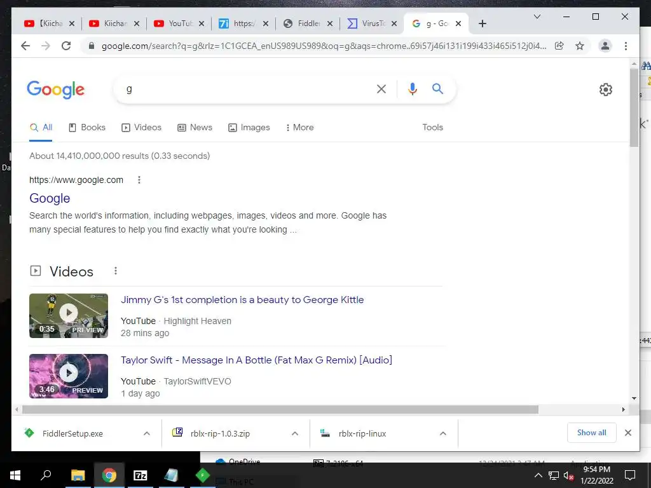
Task: Clear the search box with the X
Action: point(381,89)
